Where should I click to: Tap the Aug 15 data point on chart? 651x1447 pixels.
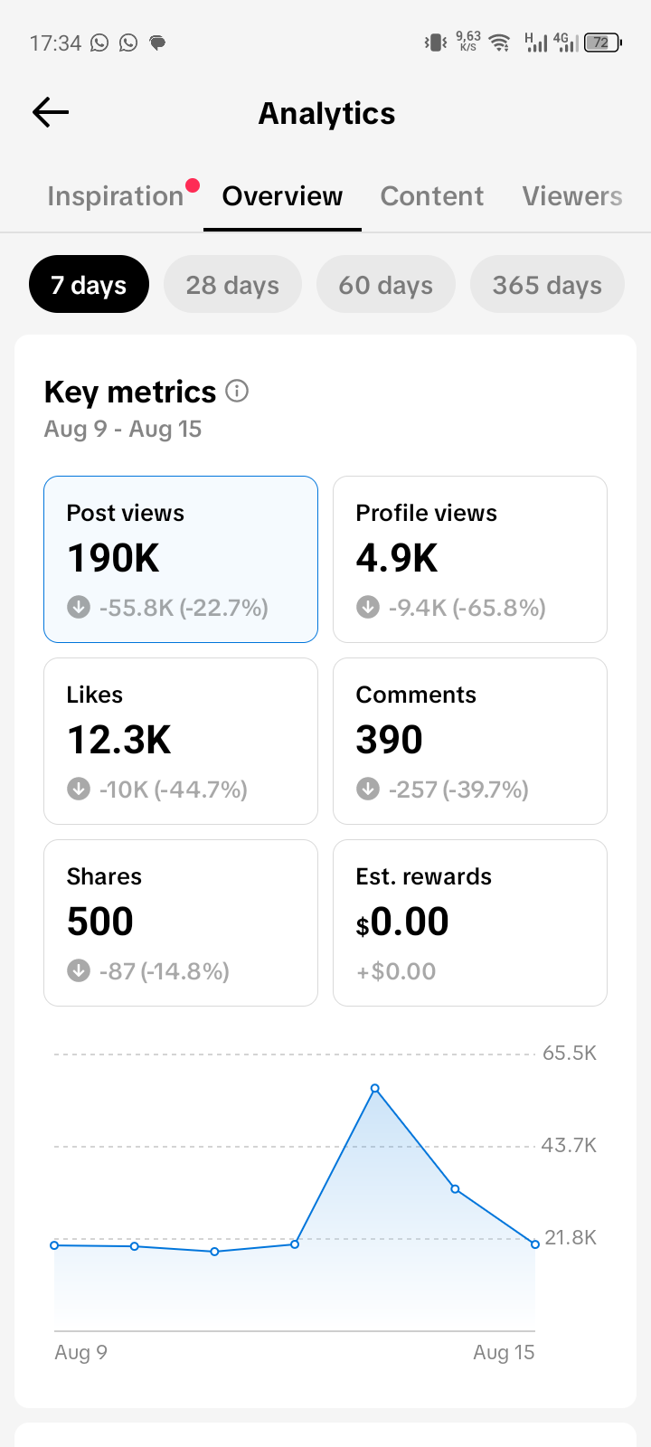(535, 1244)
